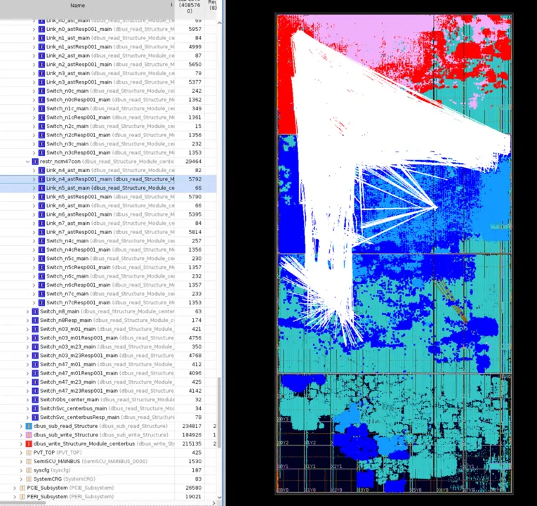Expand the dbus_sub_read_Structure hierarchy
This screenshot has width=537, height=506.
pos(21,426)
